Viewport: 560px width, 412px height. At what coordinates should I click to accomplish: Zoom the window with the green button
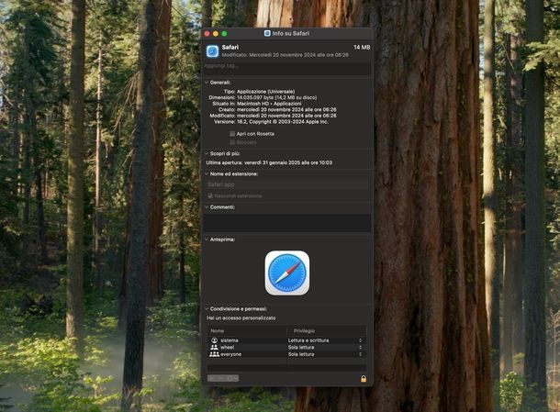coord(224,34)
